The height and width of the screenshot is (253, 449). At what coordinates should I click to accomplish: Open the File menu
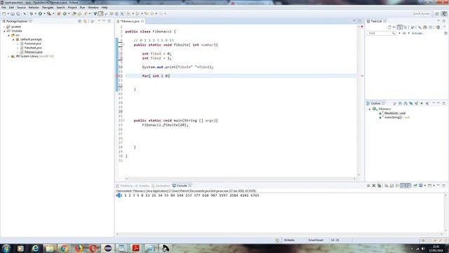coord(4,8)
